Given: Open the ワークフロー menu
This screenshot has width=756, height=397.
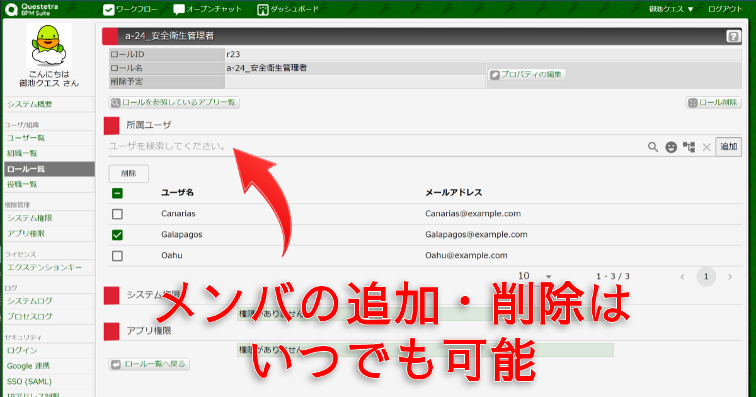Looking at the screenshot, I should 131,9.
